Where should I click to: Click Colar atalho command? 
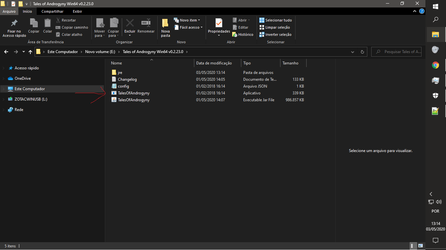click(x=69, y=35)
